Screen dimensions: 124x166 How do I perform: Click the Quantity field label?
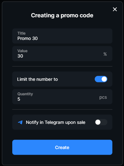(25, 94)
